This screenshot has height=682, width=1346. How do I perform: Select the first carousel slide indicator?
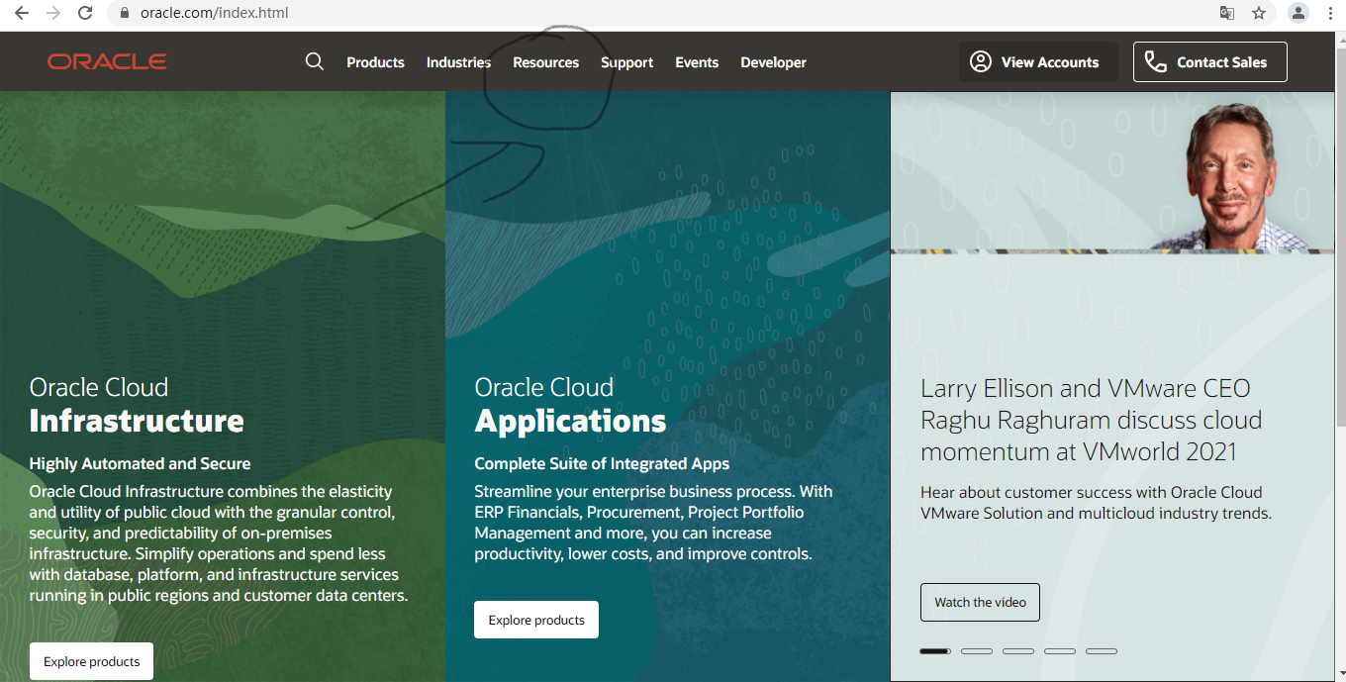tap(935, 651)
